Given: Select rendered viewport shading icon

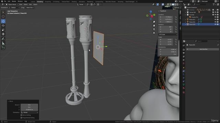Looking at the screenshot, I should tap(177, 4).
